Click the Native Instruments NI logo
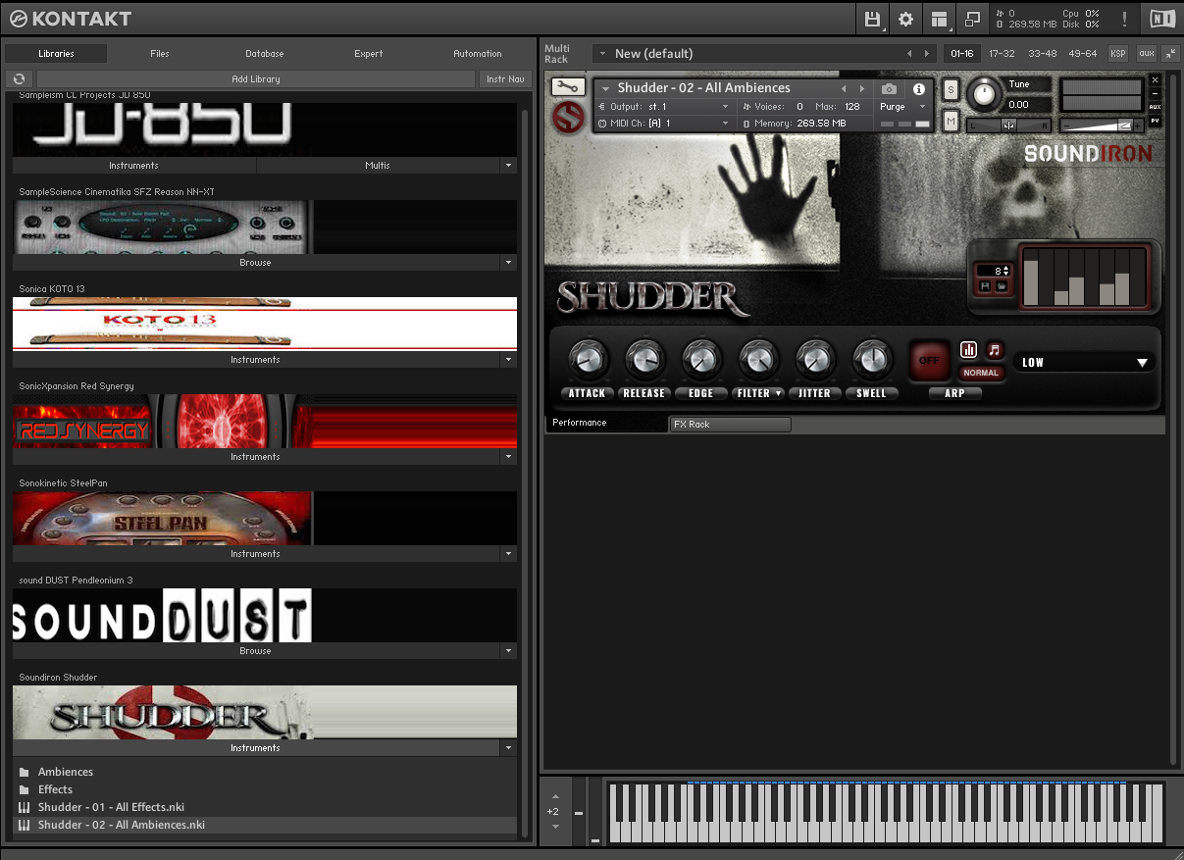Image resolution: width=1184 pixels, height=860 pixels. pyautogui.click(x=1161, y=19)
